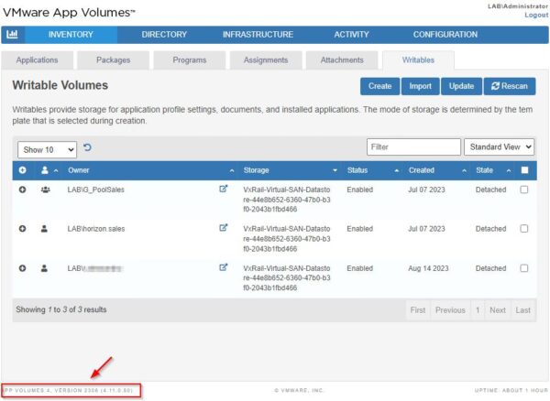
Task: Click Enabled status in LAB\G_PoolSales row
Action: pos(360,190)
